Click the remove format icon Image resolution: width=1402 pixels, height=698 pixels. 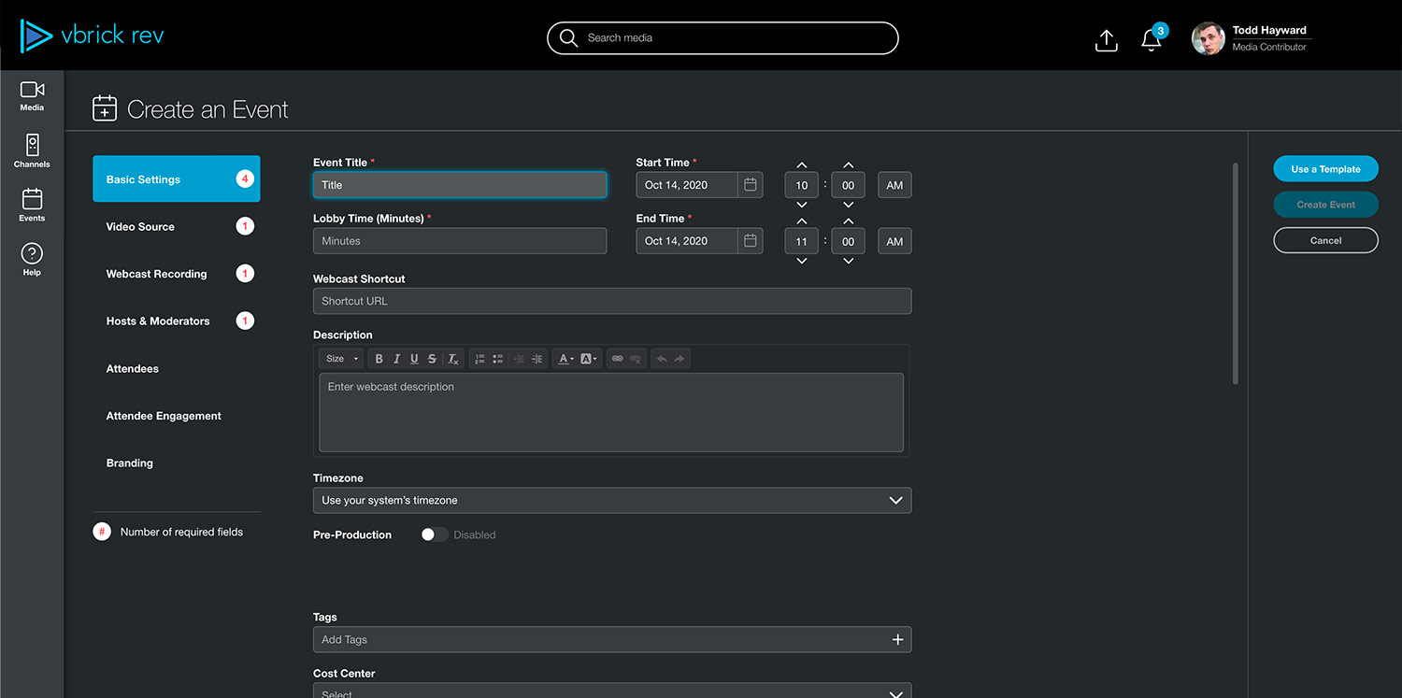pos(453,359)
